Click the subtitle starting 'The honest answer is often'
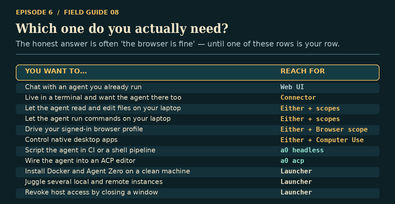Viewport: 395px width, 204px height. [177, 44]
